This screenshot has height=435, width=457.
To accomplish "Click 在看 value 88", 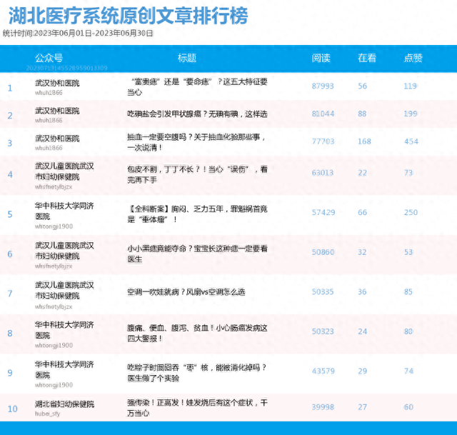I will coord(362,114).
